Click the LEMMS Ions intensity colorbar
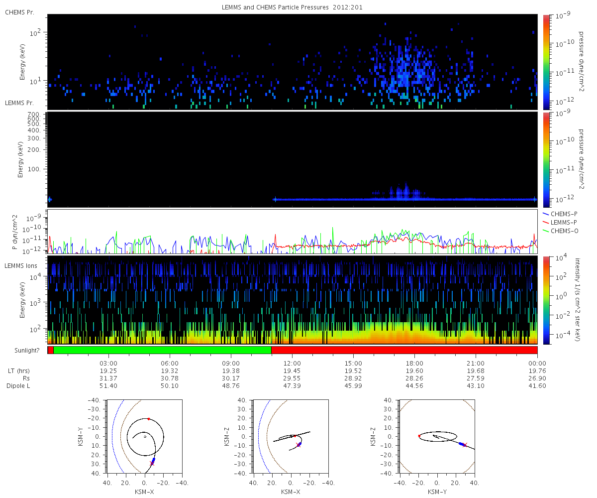The image size is (597, 498). point(546,300)
